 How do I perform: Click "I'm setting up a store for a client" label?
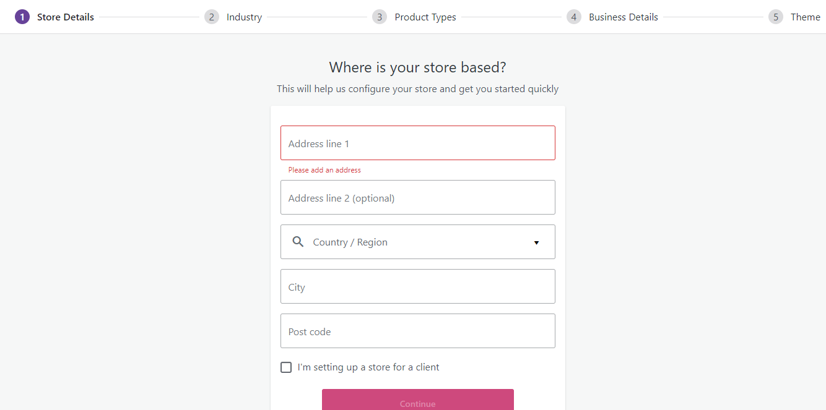[368, 367]
